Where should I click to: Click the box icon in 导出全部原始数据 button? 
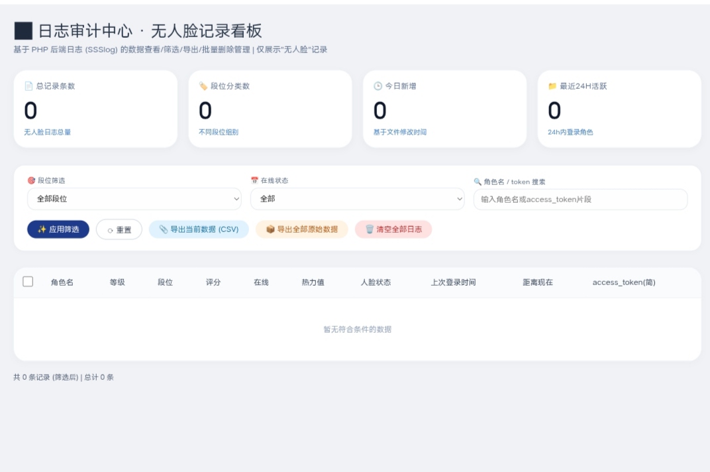pyautogui.click(x=270, y=229)
